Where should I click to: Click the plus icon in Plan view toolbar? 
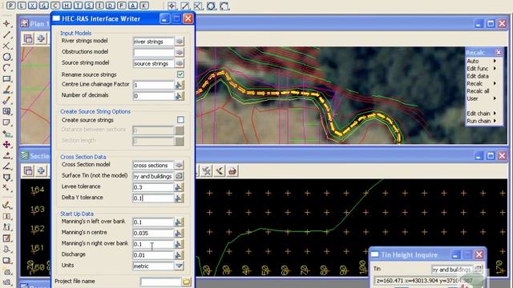click(x=41, y=38)
